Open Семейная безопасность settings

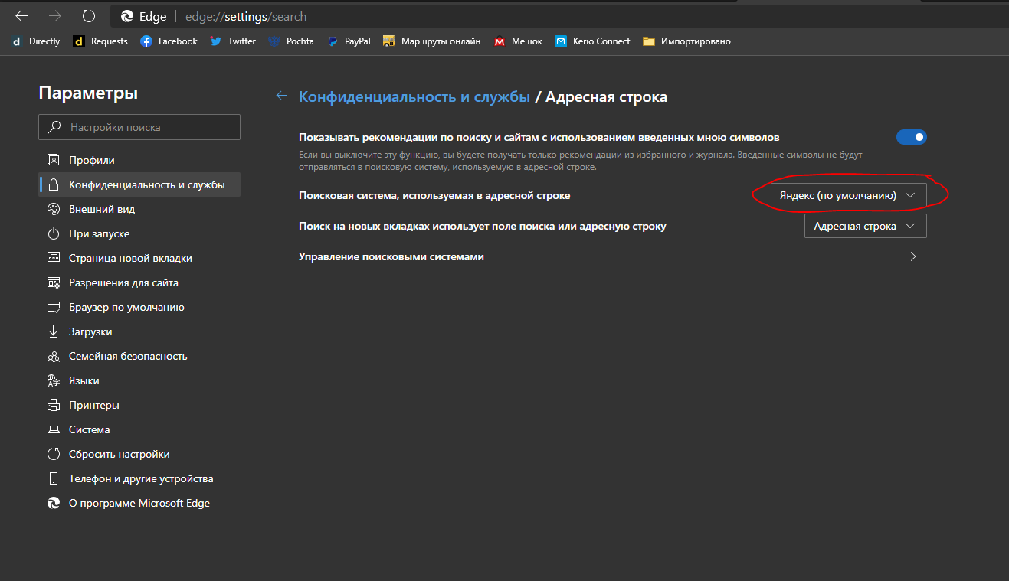(139, 356)
